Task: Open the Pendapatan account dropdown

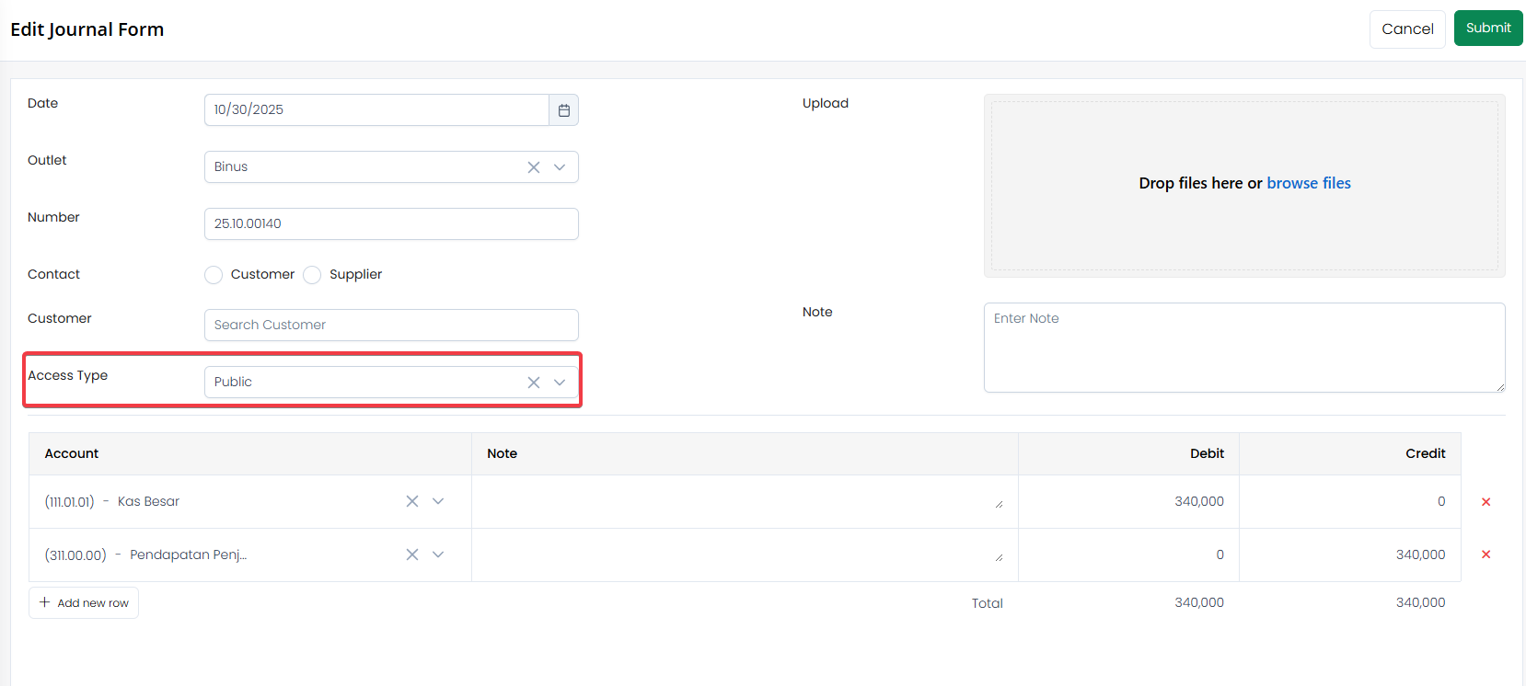Action: [x=438, y=555]
